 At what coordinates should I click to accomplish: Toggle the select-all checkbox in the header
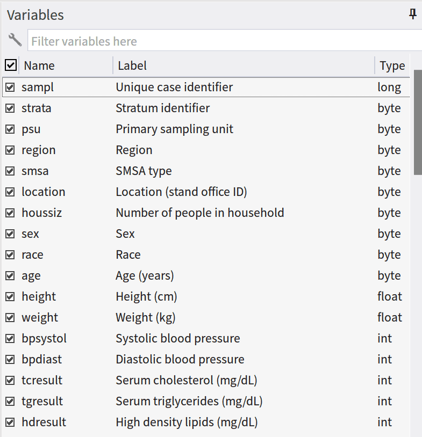[x=10, y=65]
